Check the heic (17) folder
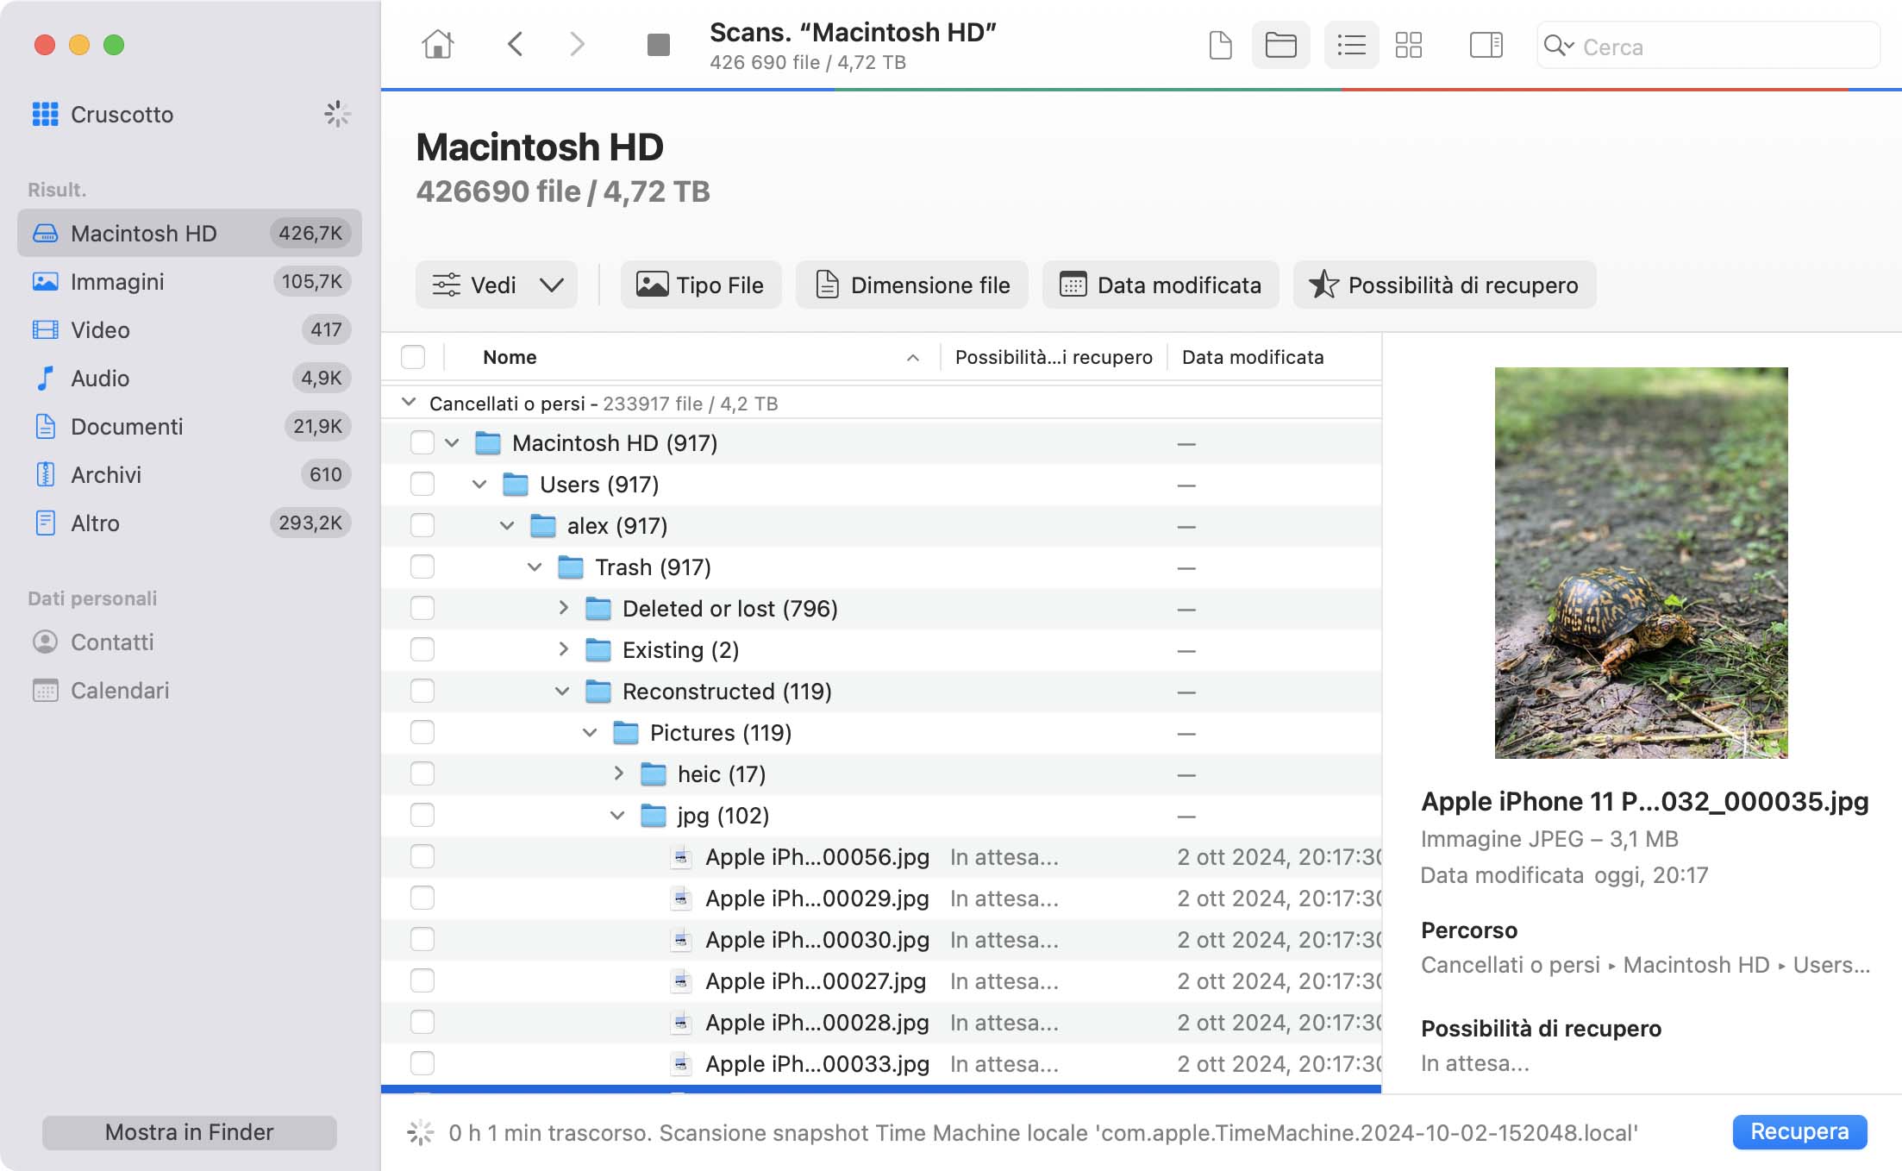Image resolution: width=1902 pixels, height=1171 pixels. click(x=422, y=774)
